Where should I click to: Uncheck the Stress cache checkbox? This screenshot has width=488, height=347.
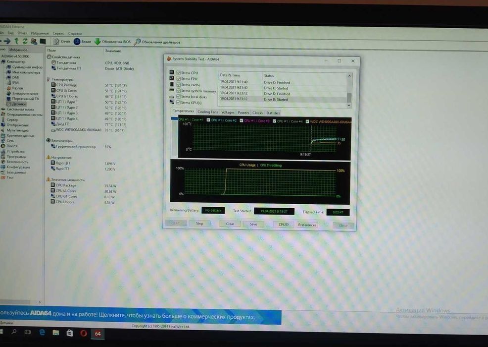point(179,84)
